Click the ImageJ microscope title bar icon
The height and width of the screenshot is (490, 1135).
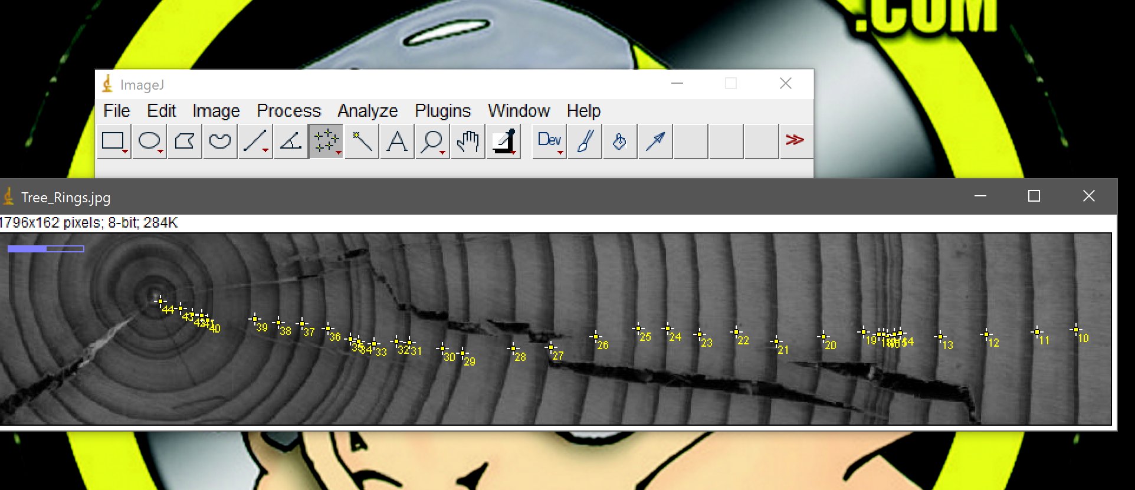[x=107, y=84]
